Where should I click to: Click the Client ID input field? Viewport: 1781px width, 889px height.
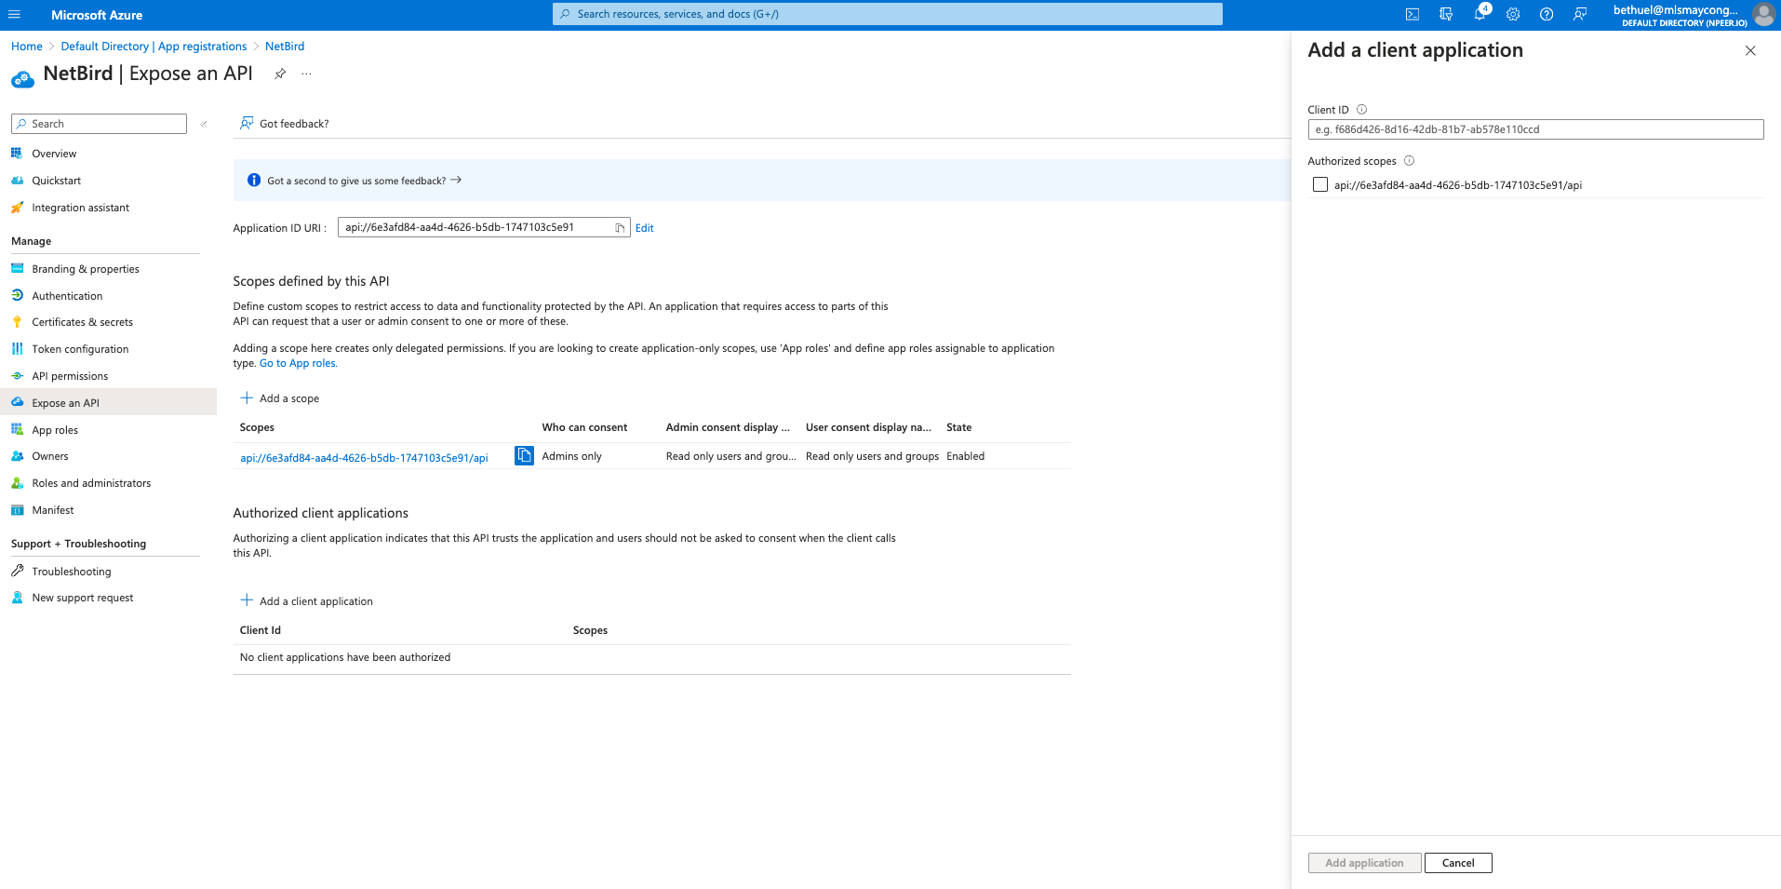pyautogui.click(x=1535, y=128)
